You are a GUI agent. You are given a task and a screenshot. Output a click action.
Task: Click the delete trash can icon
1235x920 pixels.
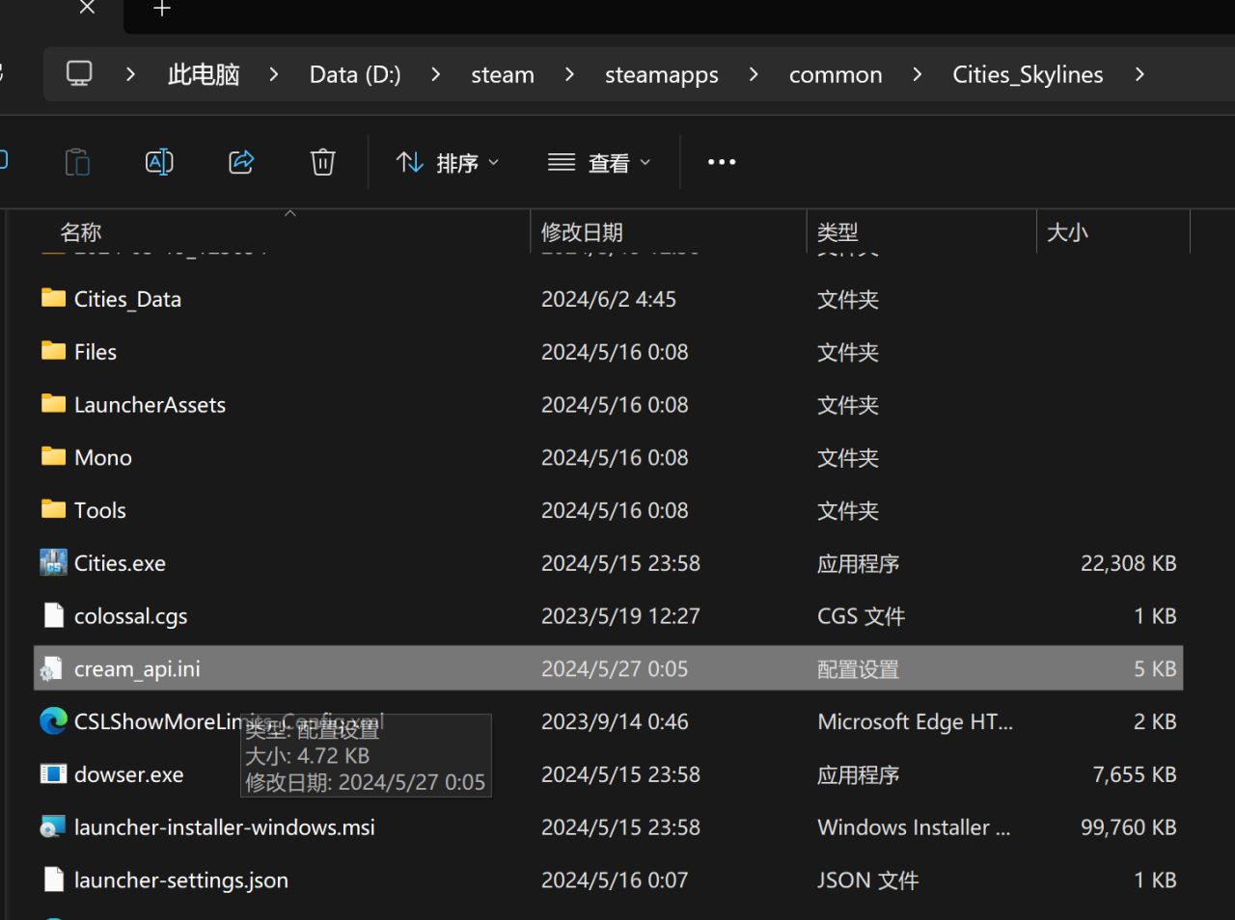pos(323,162)
